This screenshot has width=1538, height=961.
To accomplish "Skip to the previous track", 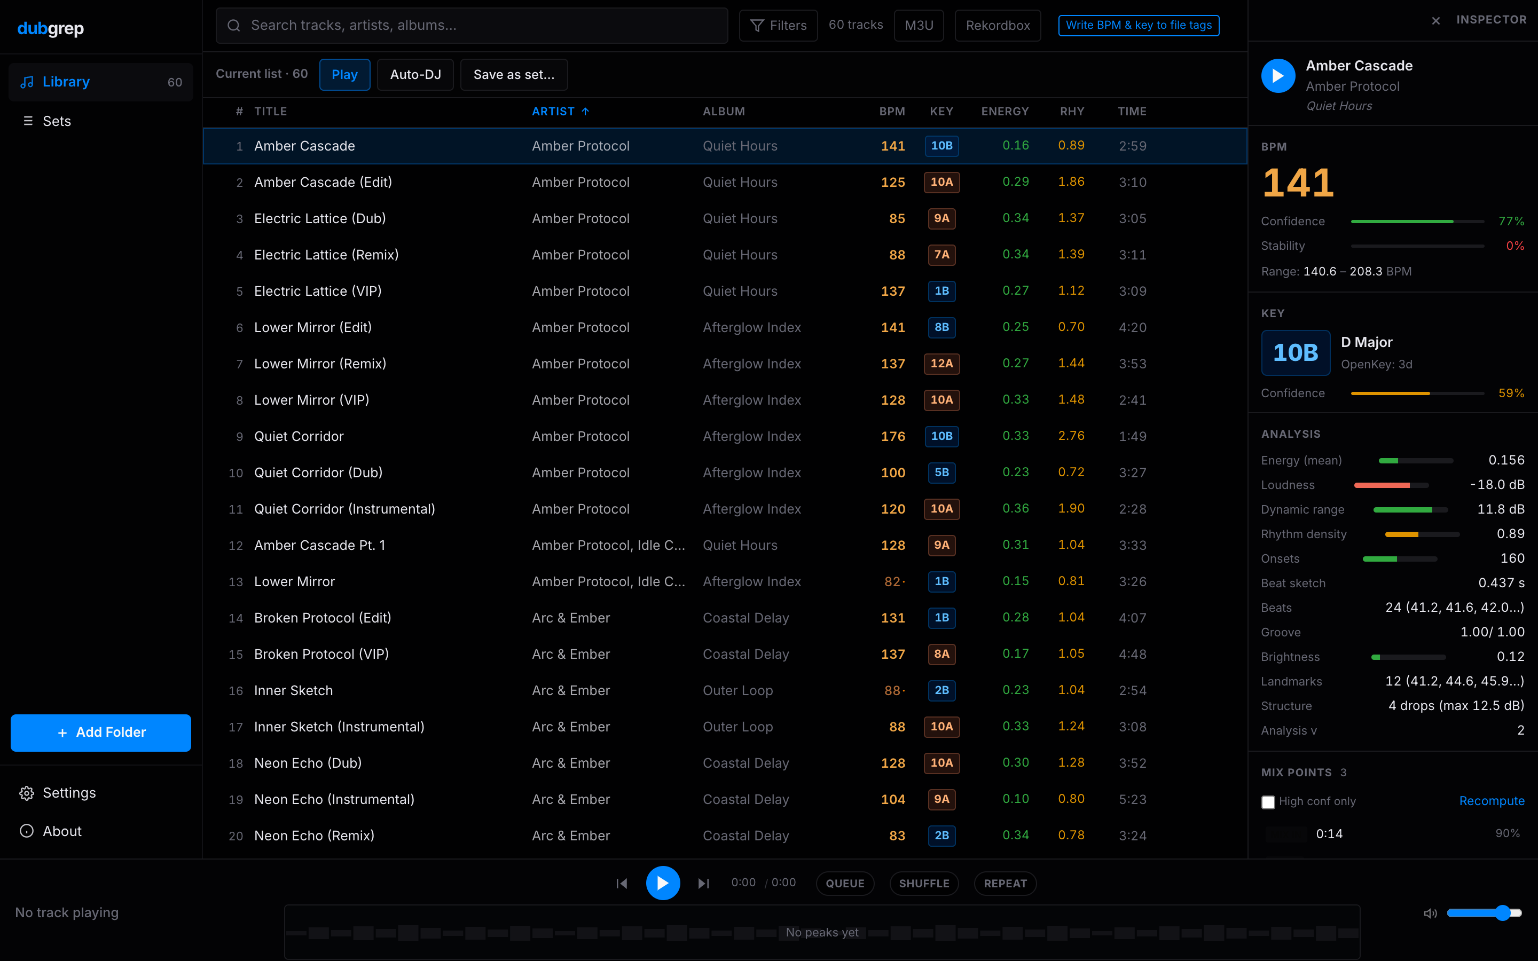I will point(622,883).
